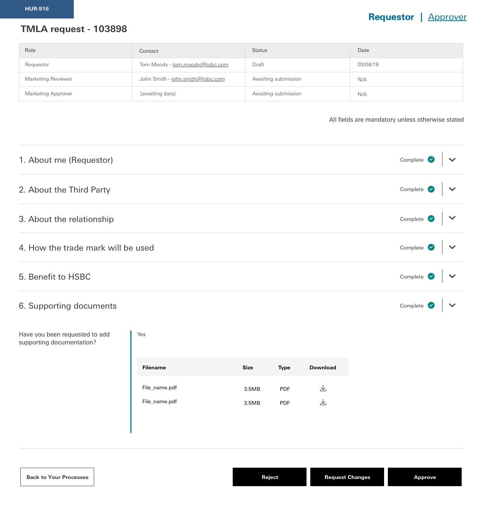This screenshot has height=505, width=482.
Task: Click the Reject button
Action: click(x=270, y=477)
